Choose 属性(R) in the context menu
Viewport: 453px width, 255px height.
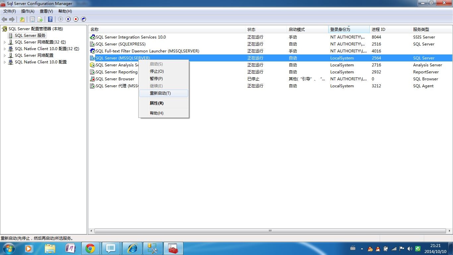(163, 103)
